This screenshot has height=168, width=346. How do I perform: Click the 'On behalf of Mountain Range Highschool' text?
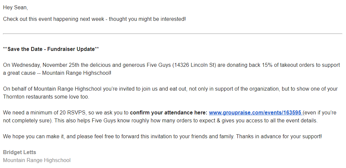click(52, 89)
